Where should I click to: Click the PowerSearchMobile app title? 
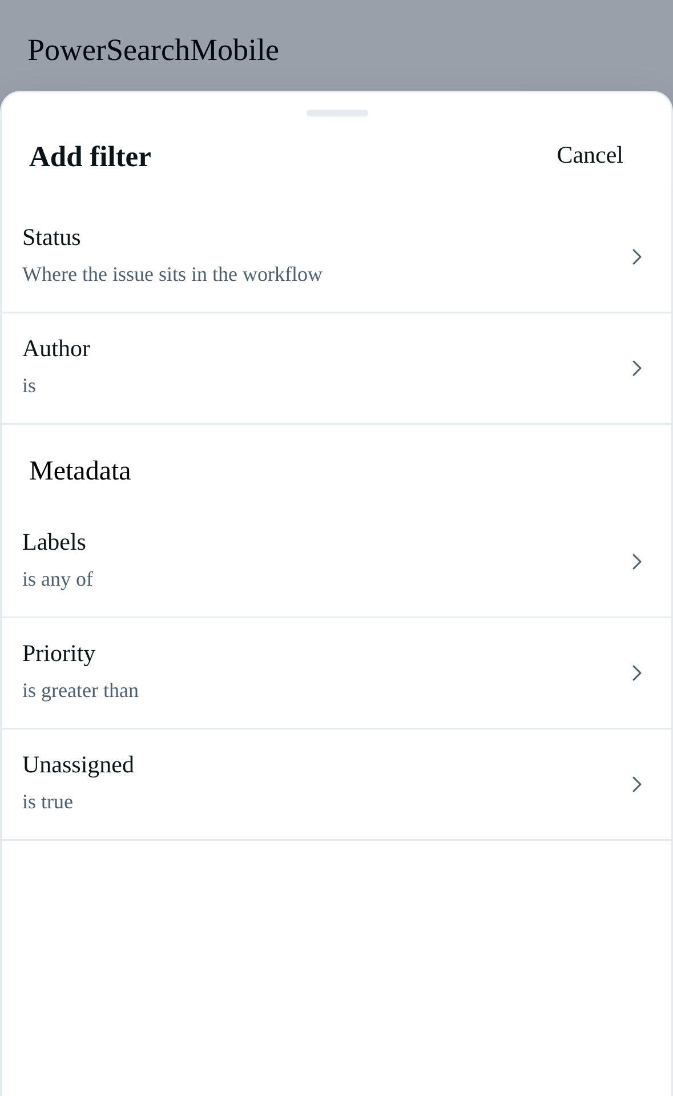coord(153,50)
